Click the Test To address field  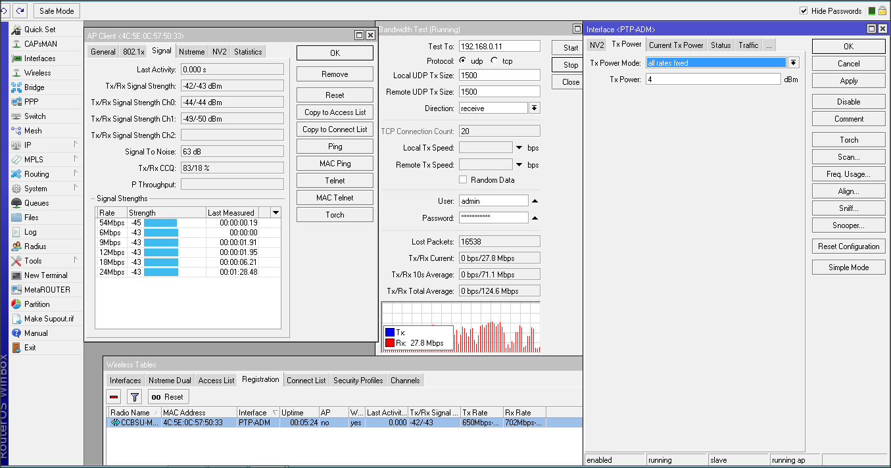[499, 47]
